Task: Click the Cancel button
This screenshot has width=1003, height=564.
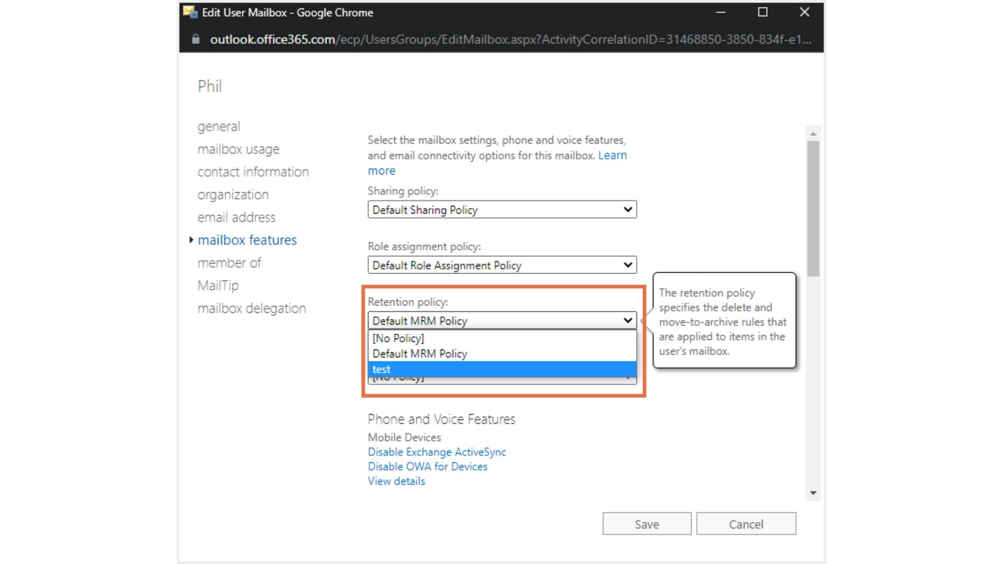Action: pos(746,524)
